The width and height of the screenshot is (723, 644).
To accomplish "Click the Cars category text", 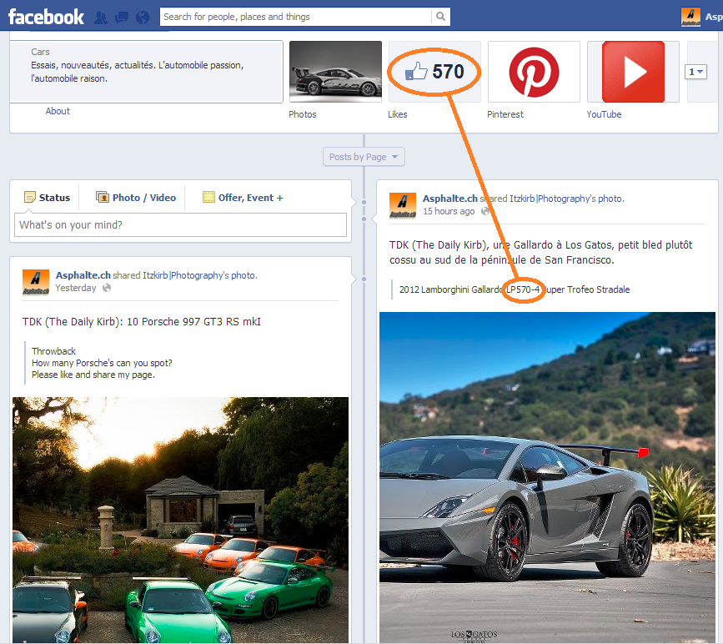I will point(41,52).
